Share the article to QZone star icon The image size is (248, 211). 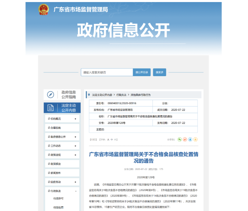pos(195,139)
